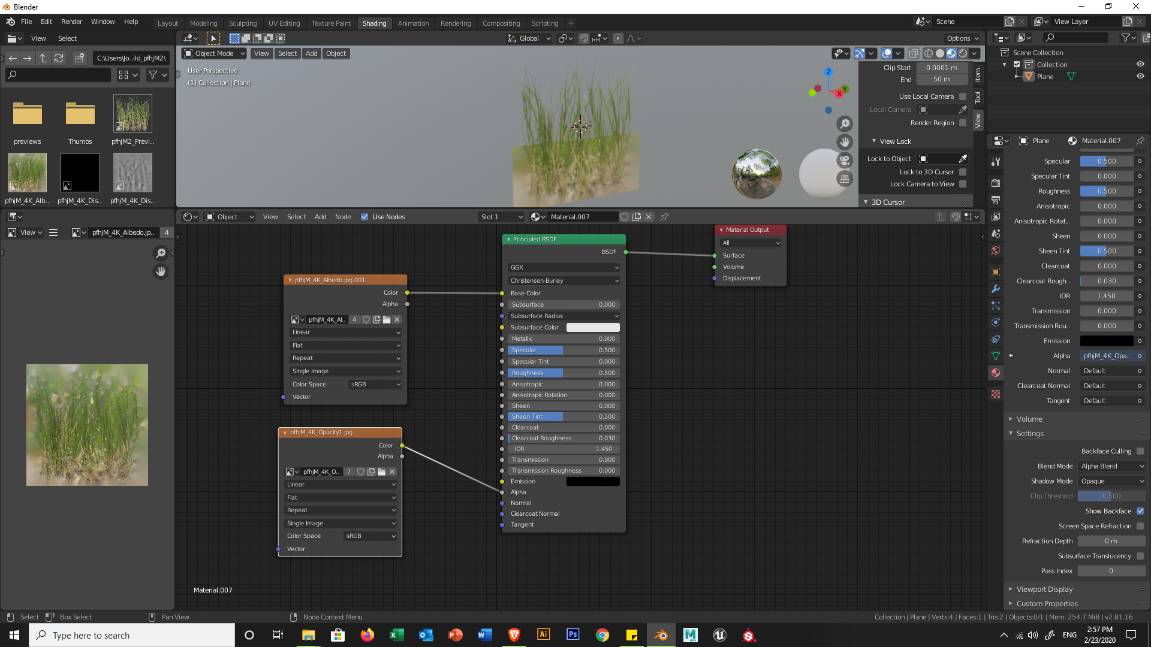Click the refresh icon in file browser
The width and height of the screenshot is (1151, 647).
point(59,58)
